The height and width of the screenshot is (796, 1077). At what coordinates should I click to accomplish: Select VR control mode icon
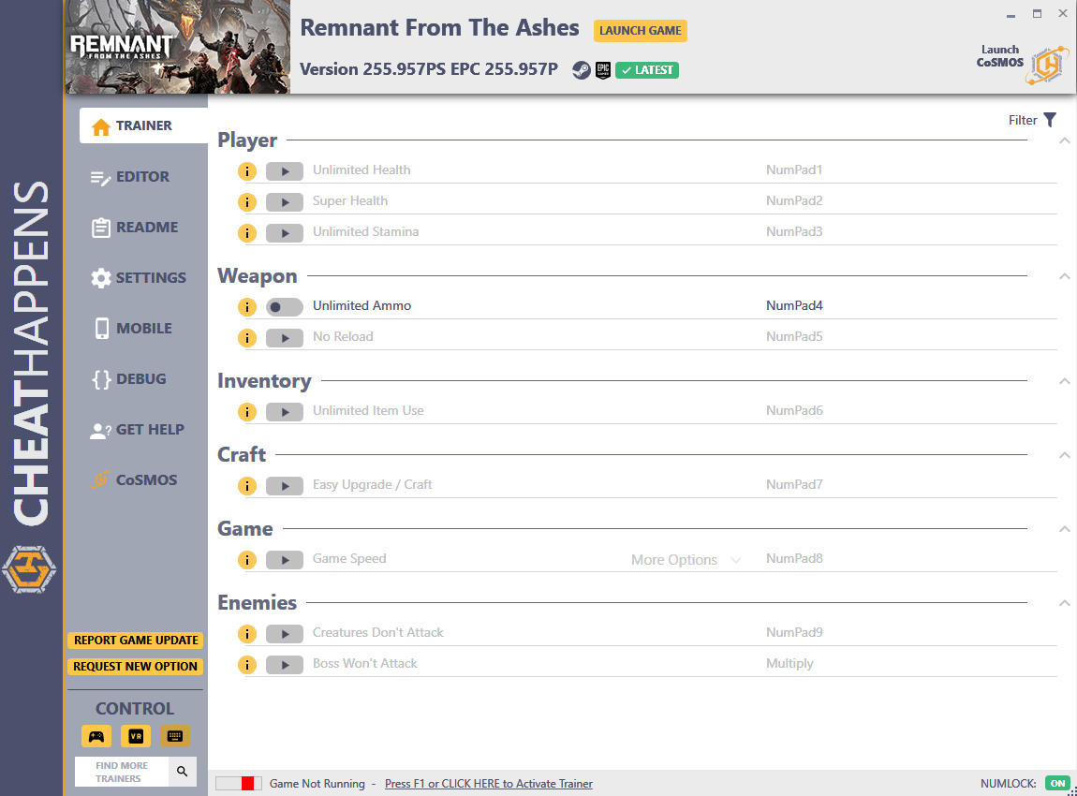point(136,736)
